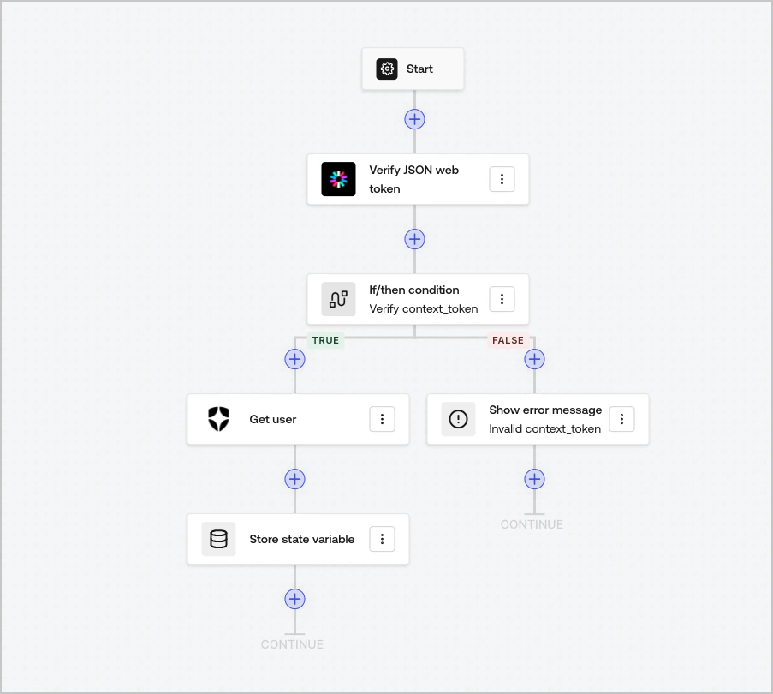This screenshot has height=694, width=773.
Task: Open the Store state variable options dropdown
Action: [x=382, y=539]
